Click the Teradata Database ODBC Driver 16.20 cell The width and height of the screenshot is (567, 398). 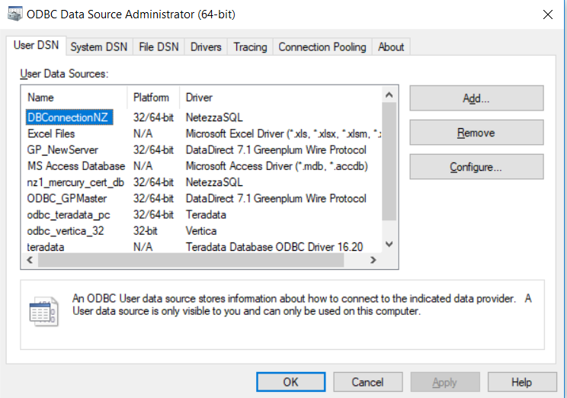(x=274, y=247)
